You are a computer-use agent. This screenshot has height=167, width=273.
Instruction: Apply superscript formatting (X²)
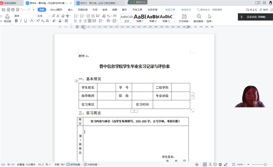coord(38,21)
